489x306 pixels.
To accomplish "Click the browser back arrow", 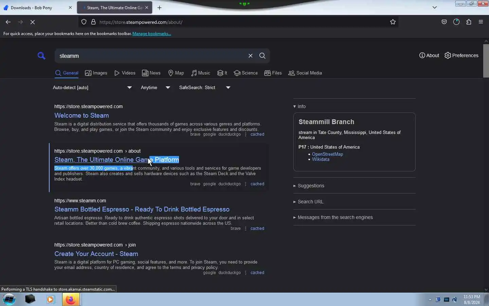I will point(8,22).
